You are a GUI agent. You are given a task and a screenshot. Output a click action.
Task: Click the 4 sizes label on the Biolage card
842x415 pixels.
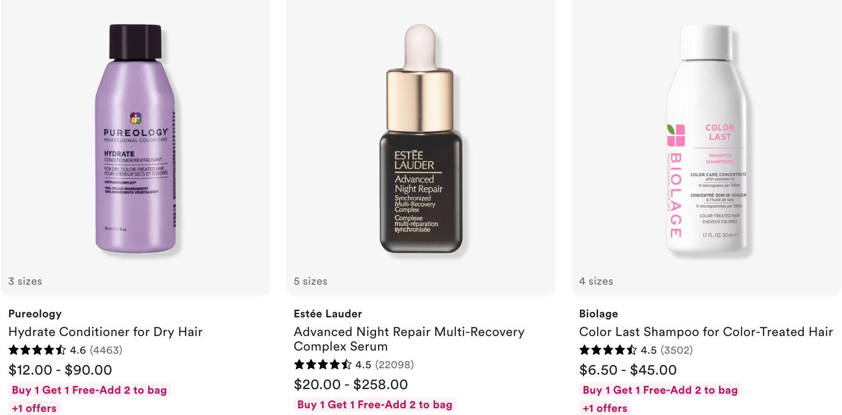(596, 282)
